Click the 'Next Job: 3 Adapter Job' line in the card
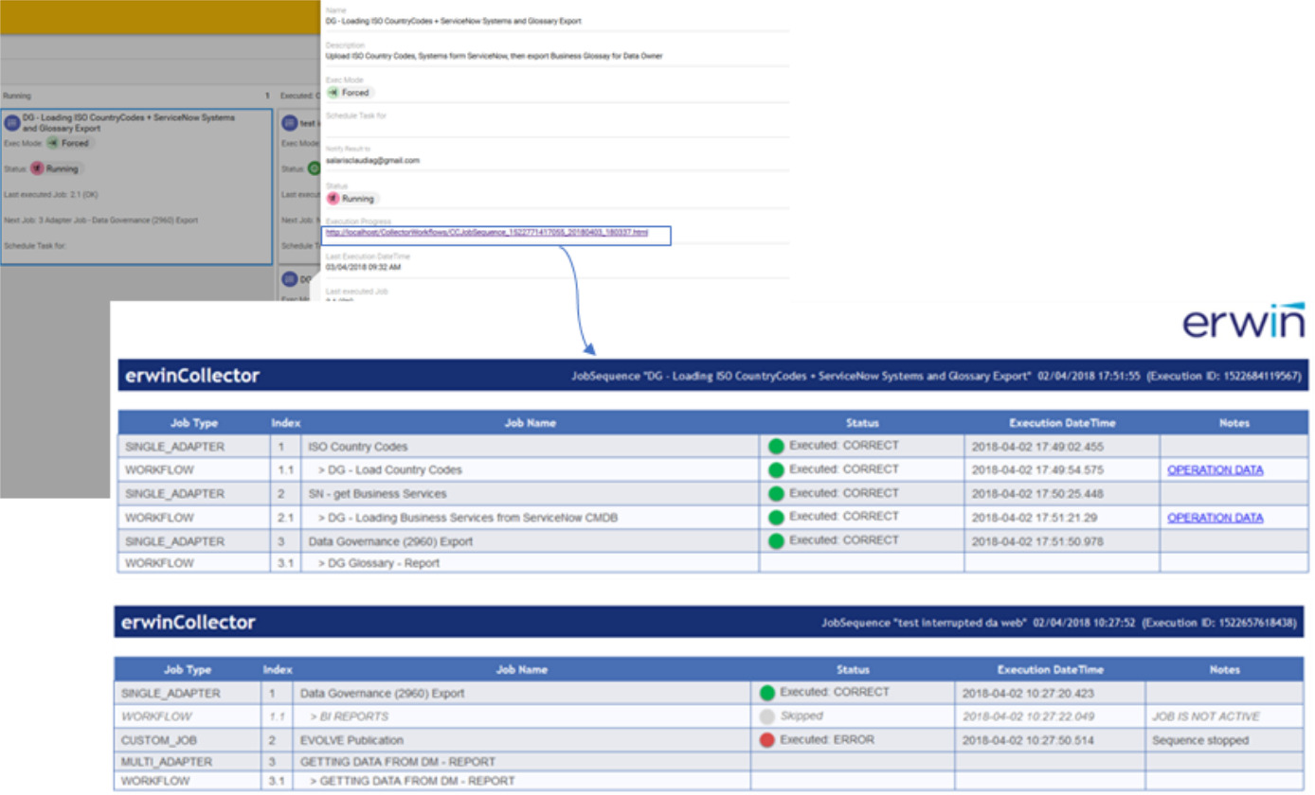 pos(100,220)
